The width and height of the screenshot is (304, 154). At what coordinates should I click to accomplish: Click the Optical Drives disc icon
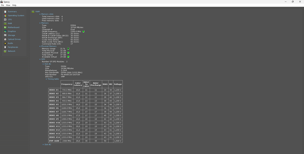[x=5, y=39]
